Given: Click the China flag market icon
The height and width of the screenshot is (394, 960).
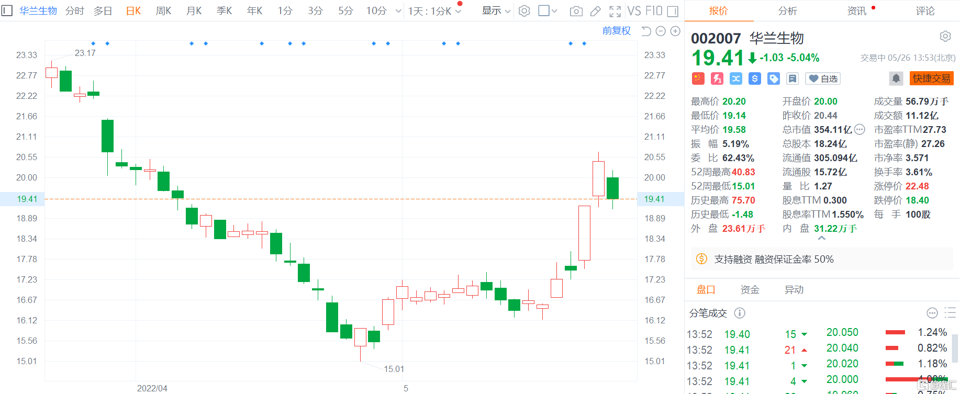Looking at the screenshot, I should pyautogui.click(x=698, y=78).
